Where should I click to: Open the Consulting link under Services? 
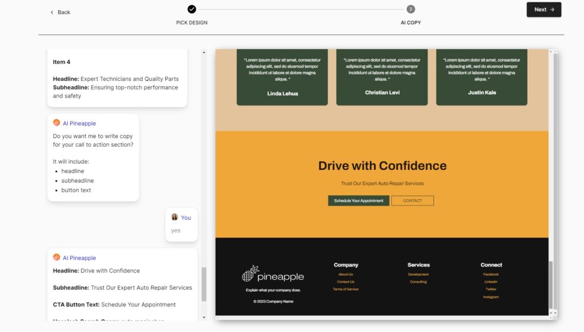[419, 282]
